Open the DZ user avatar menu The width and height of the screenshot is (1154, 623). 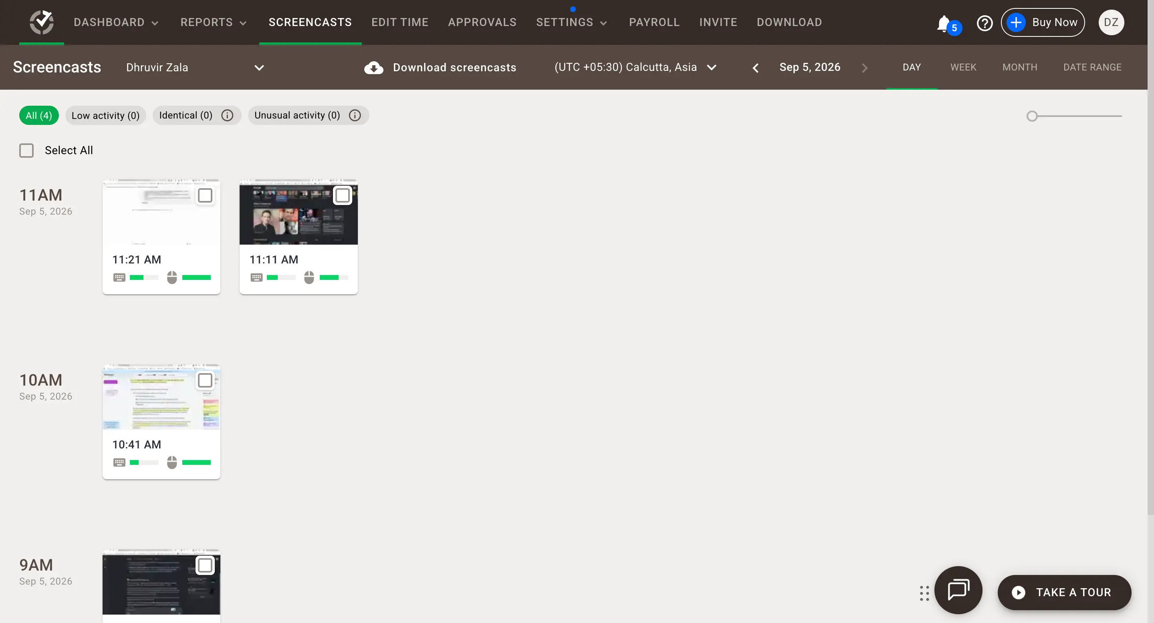tap(1111, 22)
